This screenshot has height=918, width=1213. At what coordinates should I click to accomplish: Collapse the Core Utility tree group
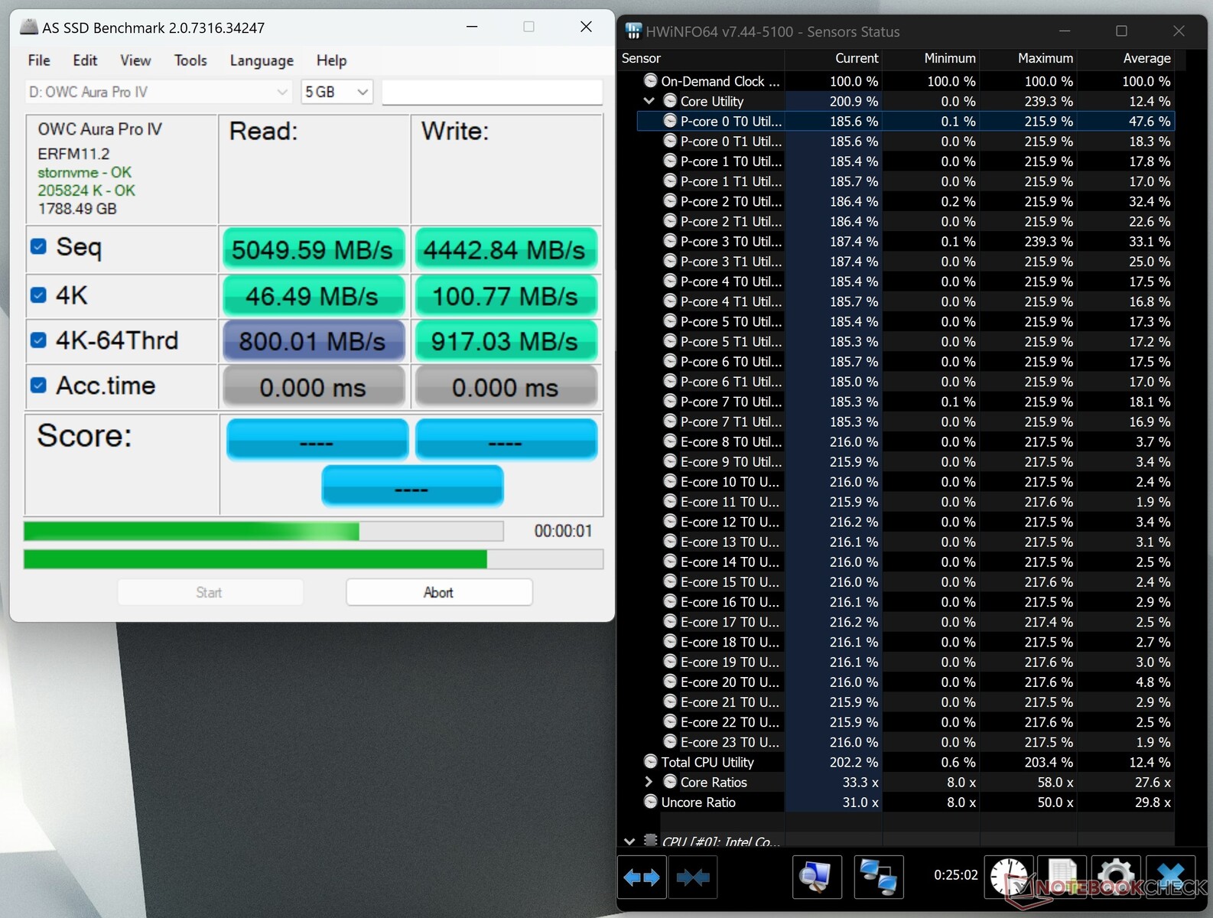(649, 100)
